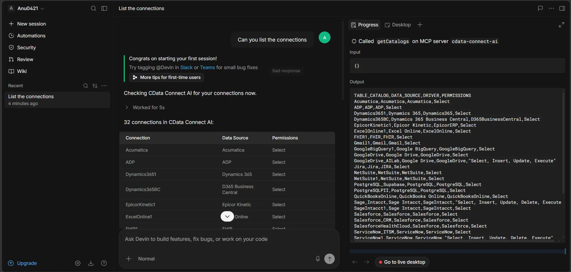571x272 pixels.
Task: Add a new tab with plus icon
Action: click(x=420, y=25)
